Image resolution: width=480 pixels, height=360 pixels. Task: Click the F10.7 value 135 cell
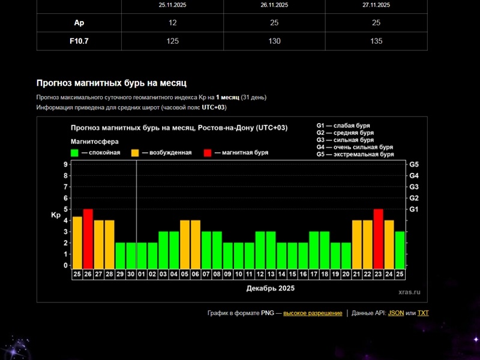pyautogui.click(x=376, y=41)
